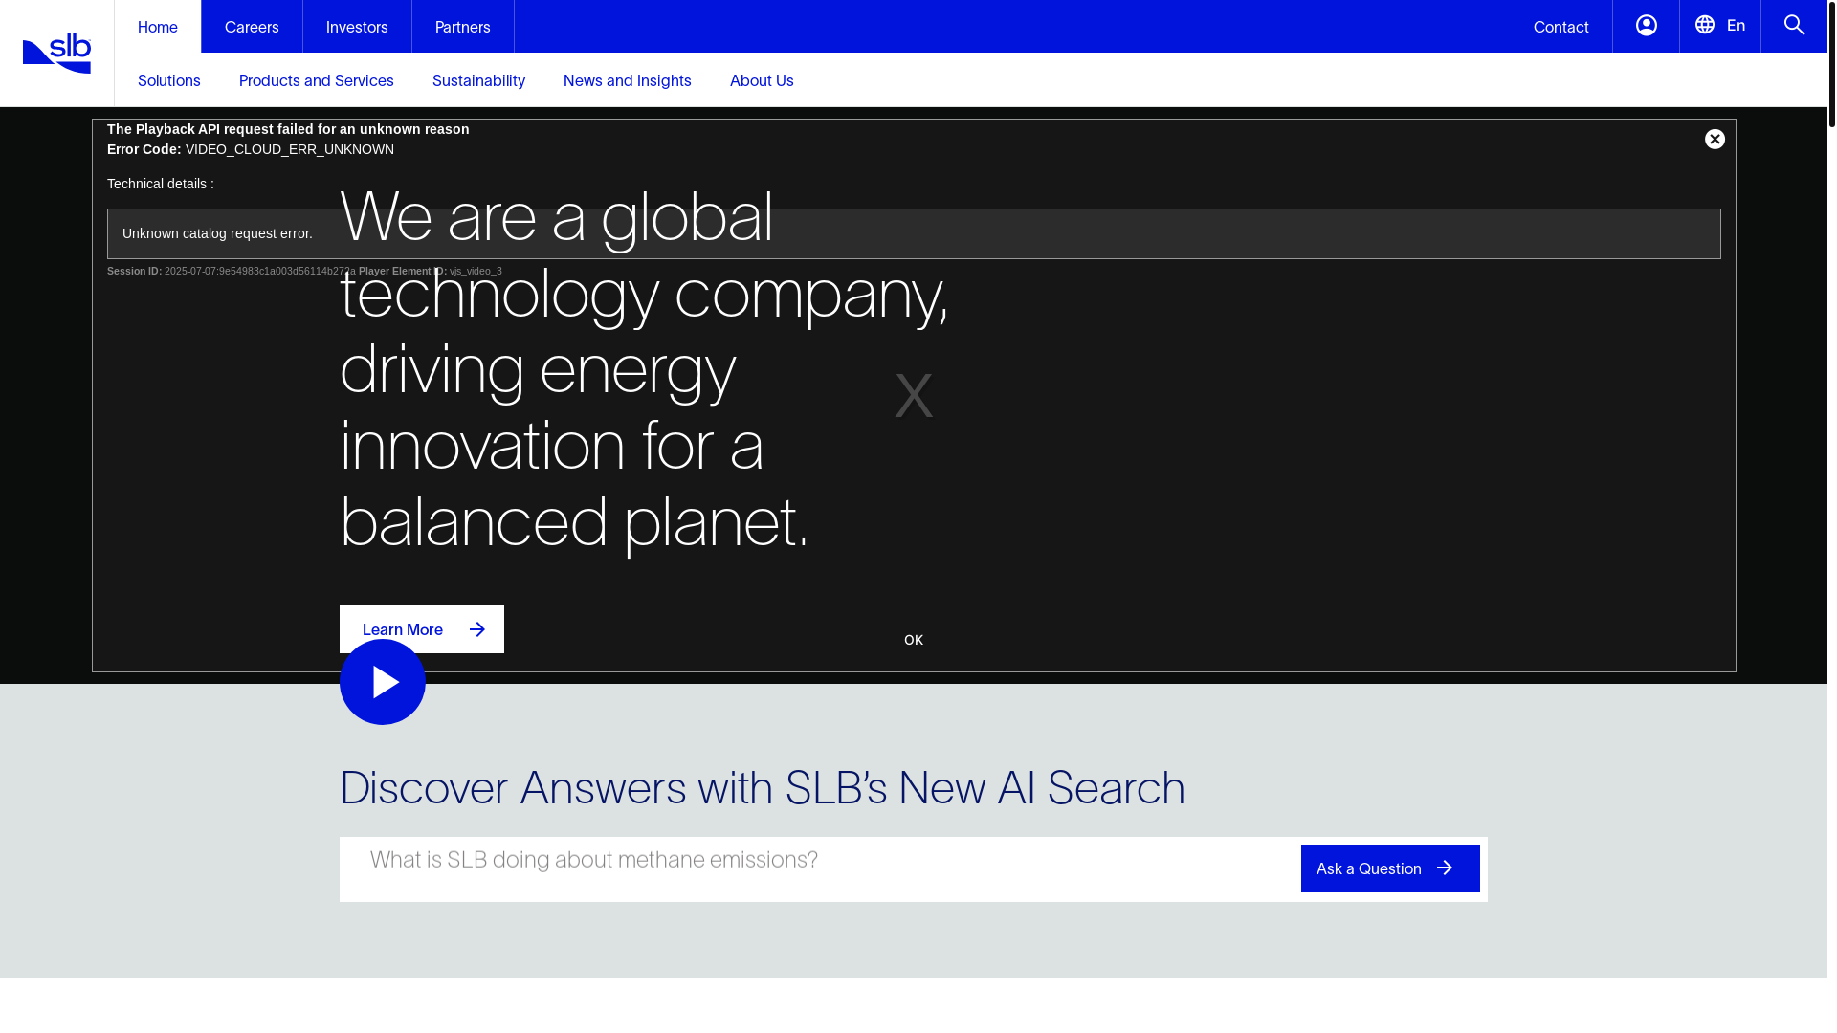This screenshot has width=1837, height=1033.
Task: Click the SLB logo
Action: 56,53
